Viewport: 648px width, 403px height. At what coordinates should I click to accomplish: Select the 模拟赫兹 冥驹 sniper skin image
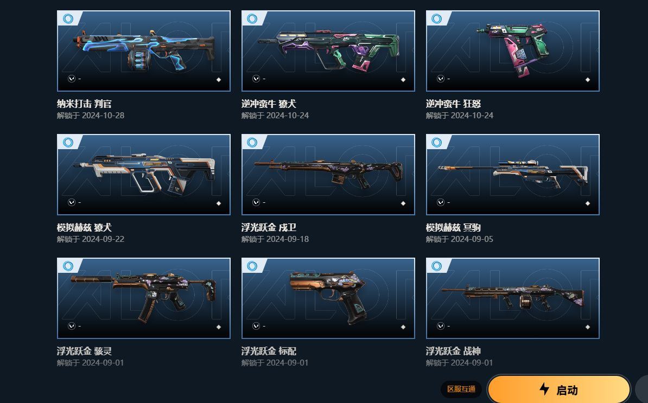pyautogui.click(x=513, y=174)
